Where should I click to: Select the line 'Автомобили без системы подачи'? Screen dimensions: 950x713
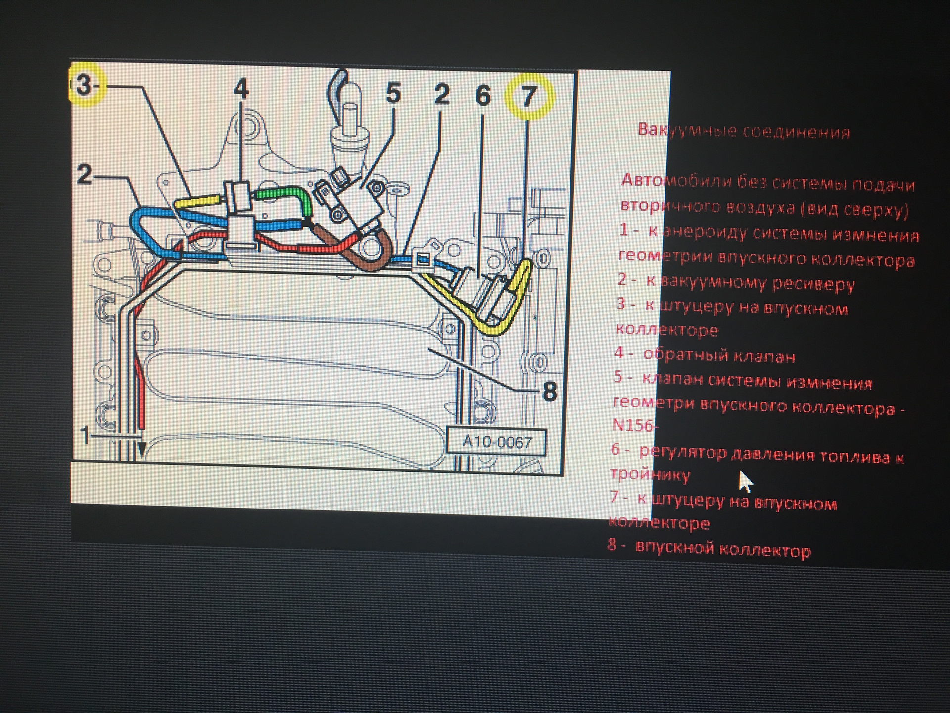pos(768,182)
